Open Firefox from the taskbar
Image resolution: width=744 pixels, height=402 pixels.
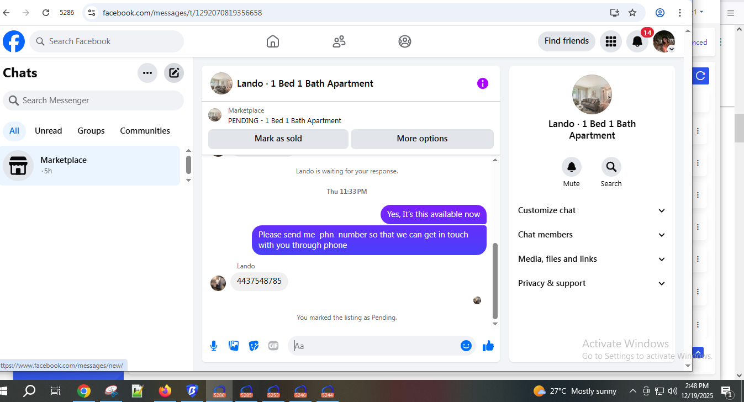(165, 391)
